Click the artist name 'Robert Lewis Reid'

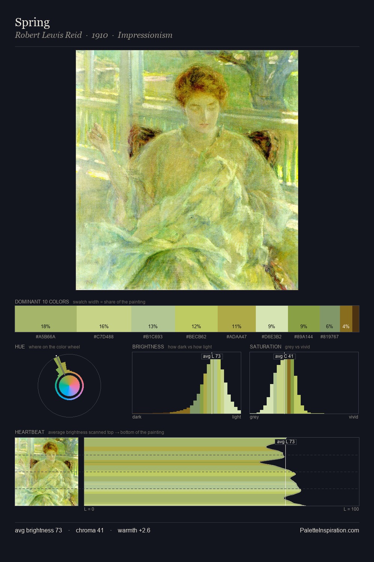[x=48, y=35]
